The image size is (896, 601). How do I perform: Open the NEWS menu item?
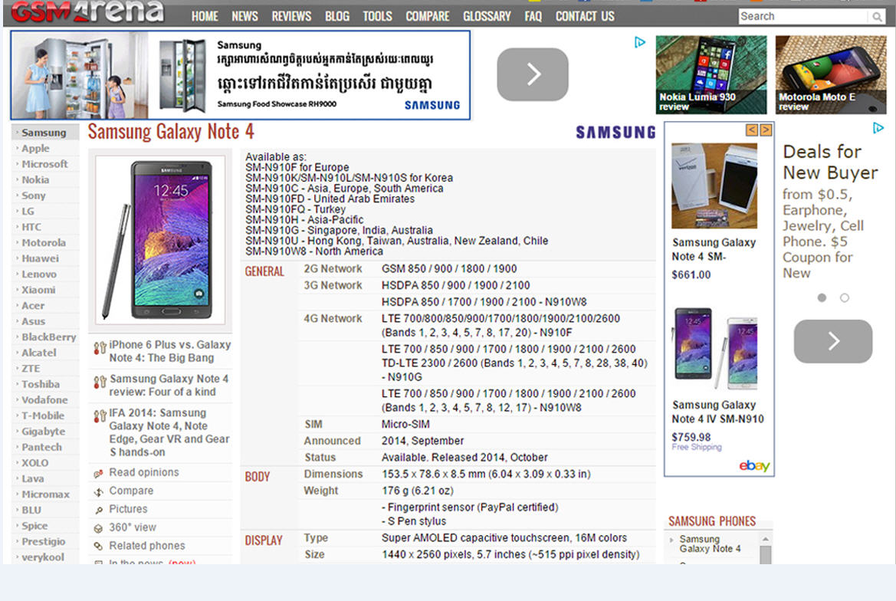pos(245,17)
